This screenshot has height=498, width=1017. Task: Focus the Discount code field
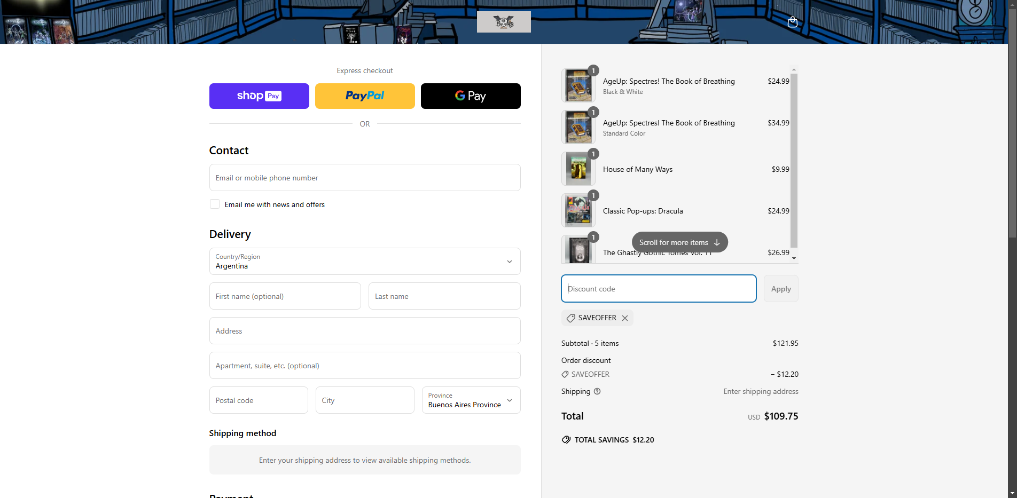point(659,289)
